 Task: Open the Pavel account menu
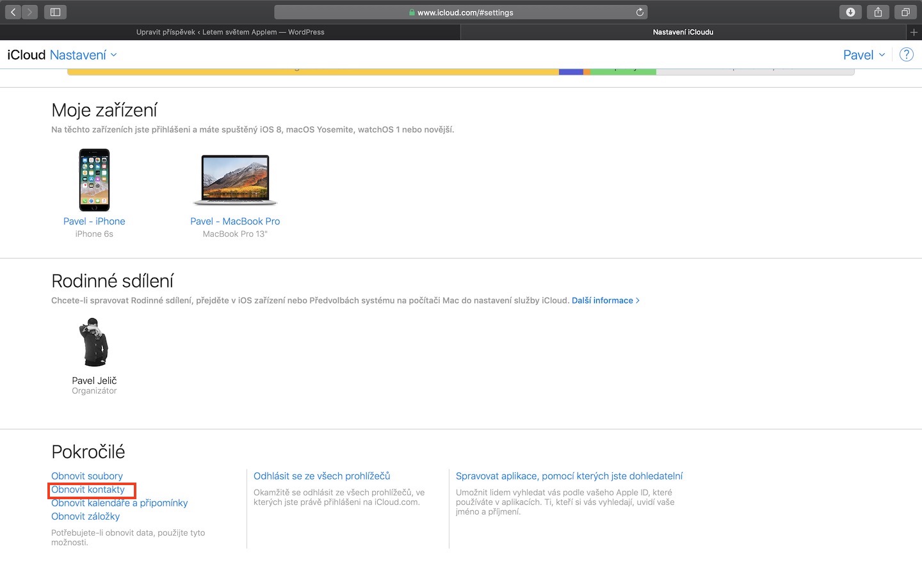coord(864,55)
